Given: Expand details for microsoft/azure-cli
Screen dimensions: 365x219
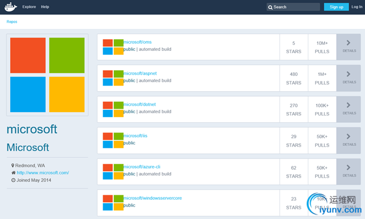Looking at the screenshot, I should (x=349, y=172).
